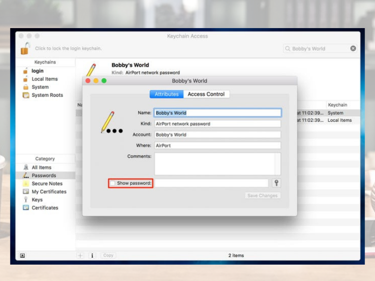Click the Passwords pencil icon in sidebar
Viewport: 375px width, 281px height.
click(x=26, y=175)
